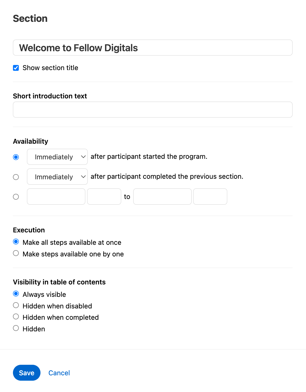
Task: Choose Always visible in table of contents
Action: coord(16,294)
